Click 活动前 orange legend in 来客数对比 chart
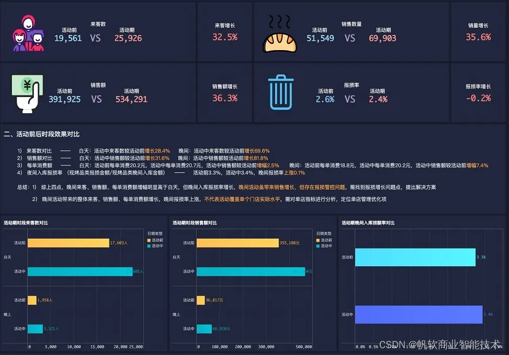509x355 pixels. 155,240
